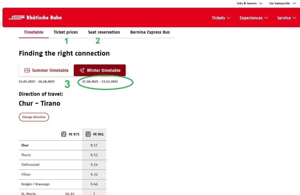
Task: Click the summer date range 15.05.2025 – 26.10.2025
Action: click(37, 82)
